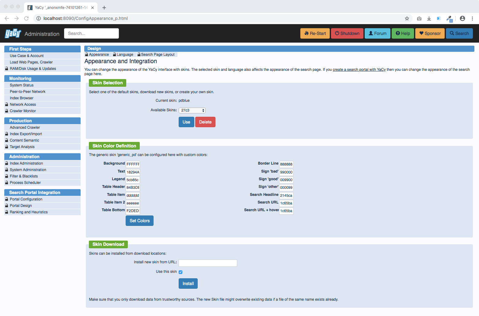The width and height of the screenshot is (479, 316).
Task: Reload the page using browser refresh icon
Action: coord(26,18)
